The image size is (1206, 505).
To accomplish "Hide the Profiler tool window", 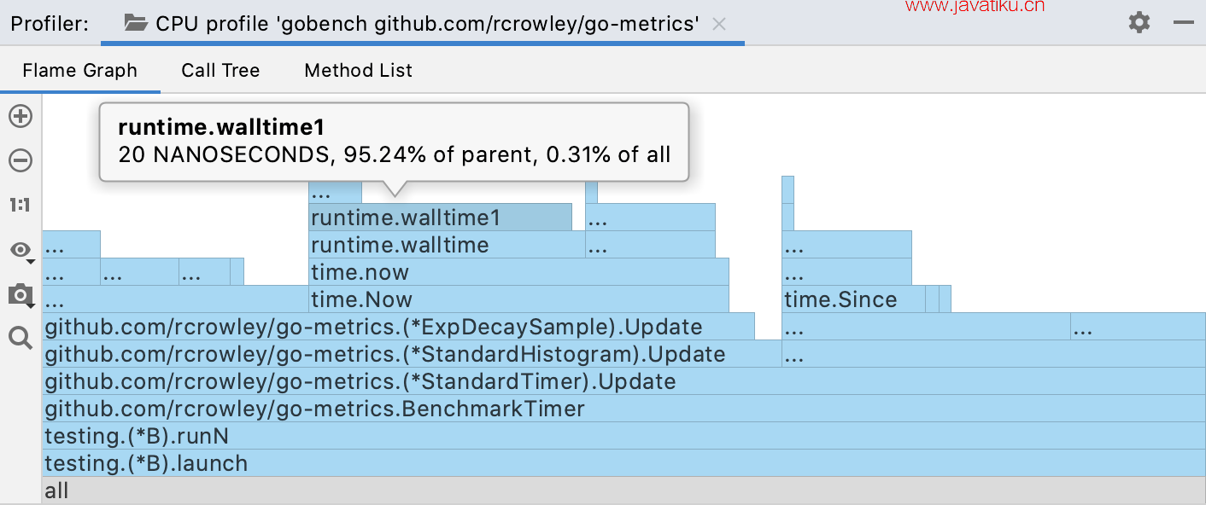I will [x=1184, y=23].
